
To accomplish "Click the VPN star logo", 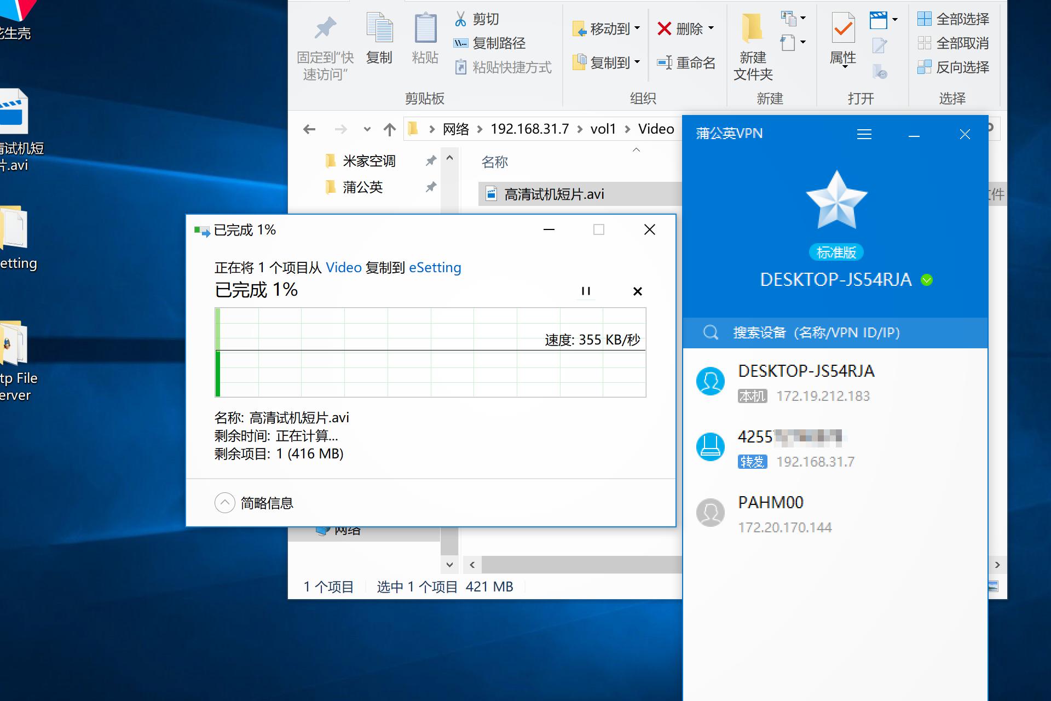I will pyautogui.click(x=836, y=200).
